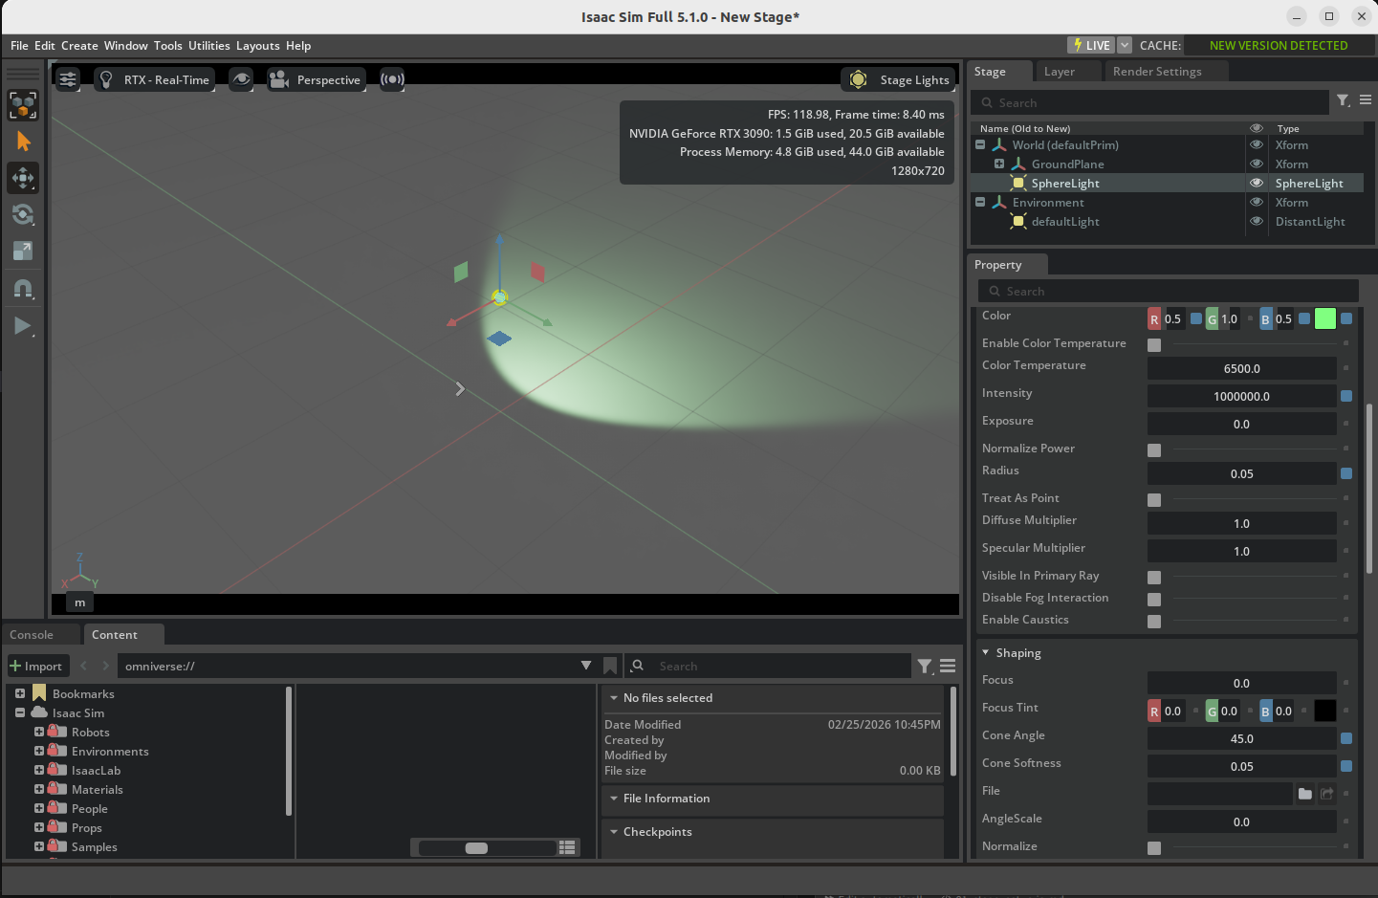Enable the Treat As Point checkbox

click(x=1154, y=499)
